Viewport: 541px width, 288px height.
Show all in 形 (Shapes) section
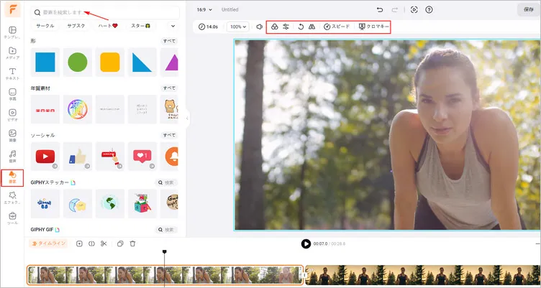tap(169, 41)
